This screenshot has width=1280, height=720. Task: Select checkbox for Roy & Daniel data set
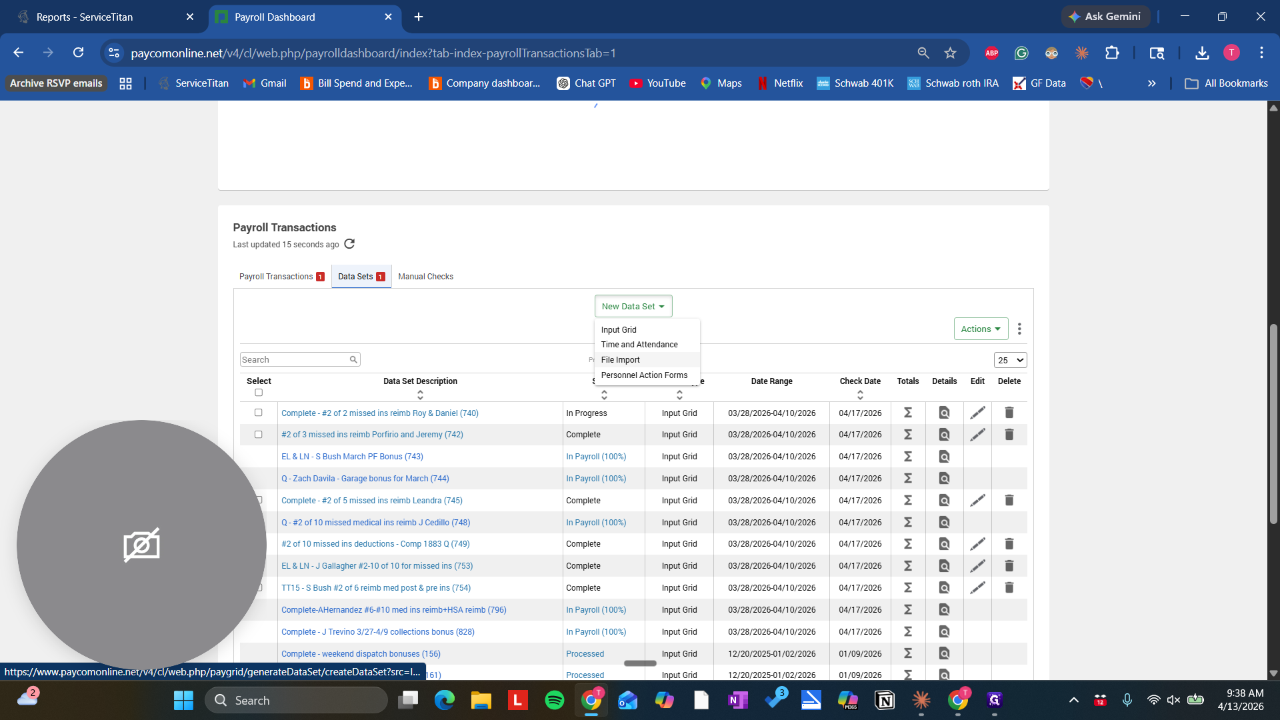coord(259,413)
